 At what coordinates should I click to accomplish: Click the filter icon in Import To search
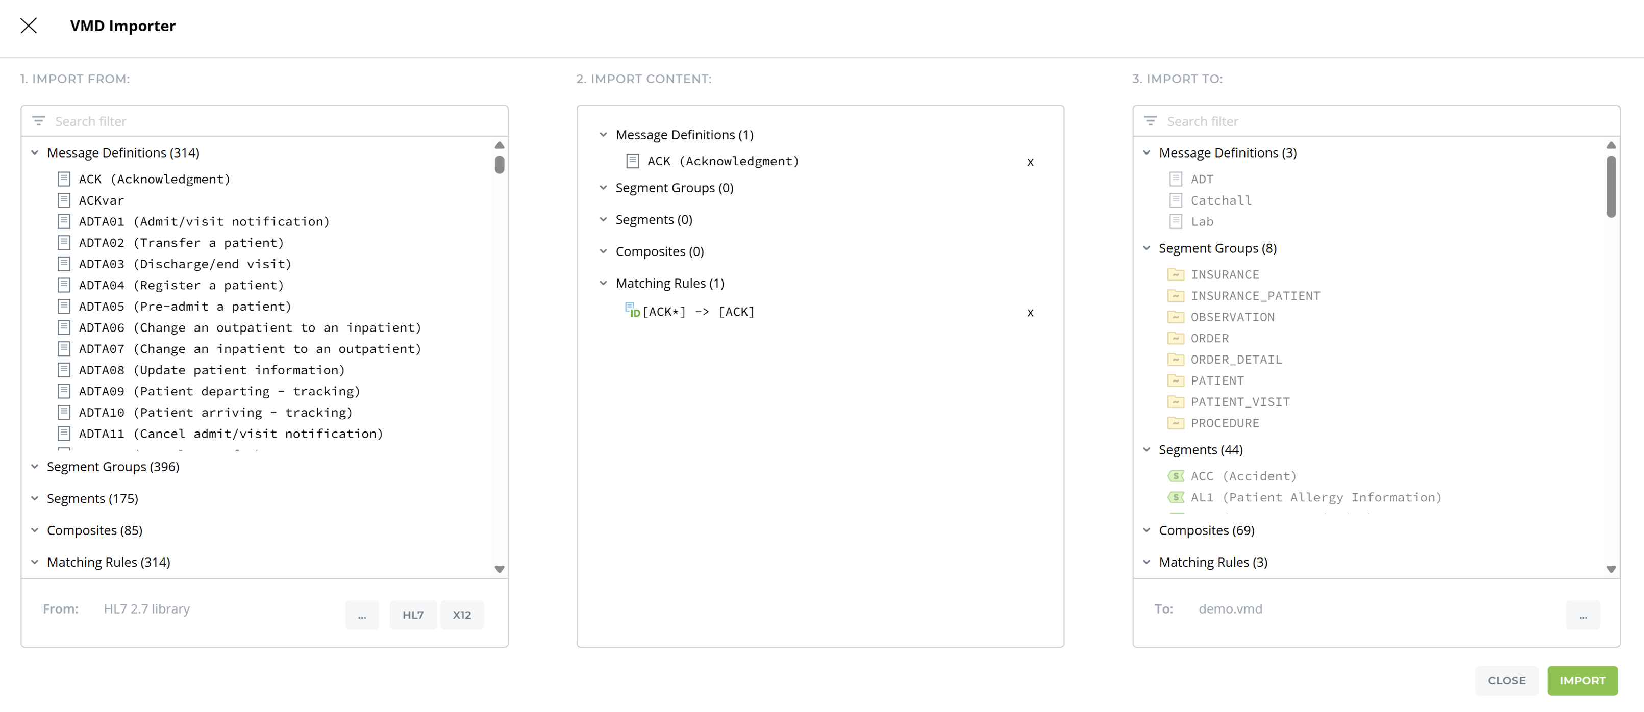click(1150, 121)
